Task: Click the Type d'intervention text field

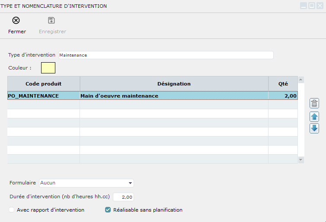Action: (166, 55)
